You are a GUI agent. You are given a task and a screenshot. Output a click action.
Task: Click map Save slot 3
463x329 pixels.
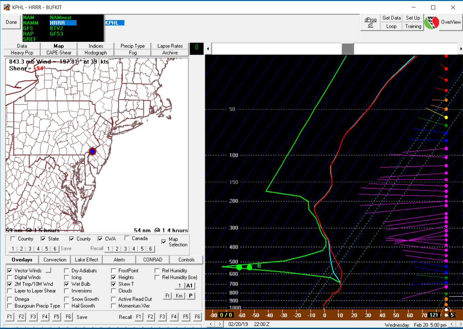30,249
